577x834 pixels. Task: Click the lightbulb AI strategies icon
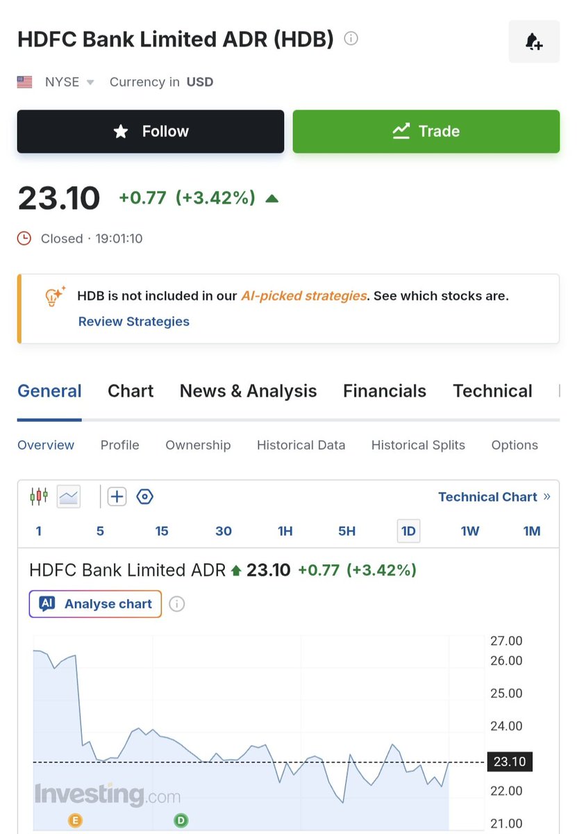[55, 296]
